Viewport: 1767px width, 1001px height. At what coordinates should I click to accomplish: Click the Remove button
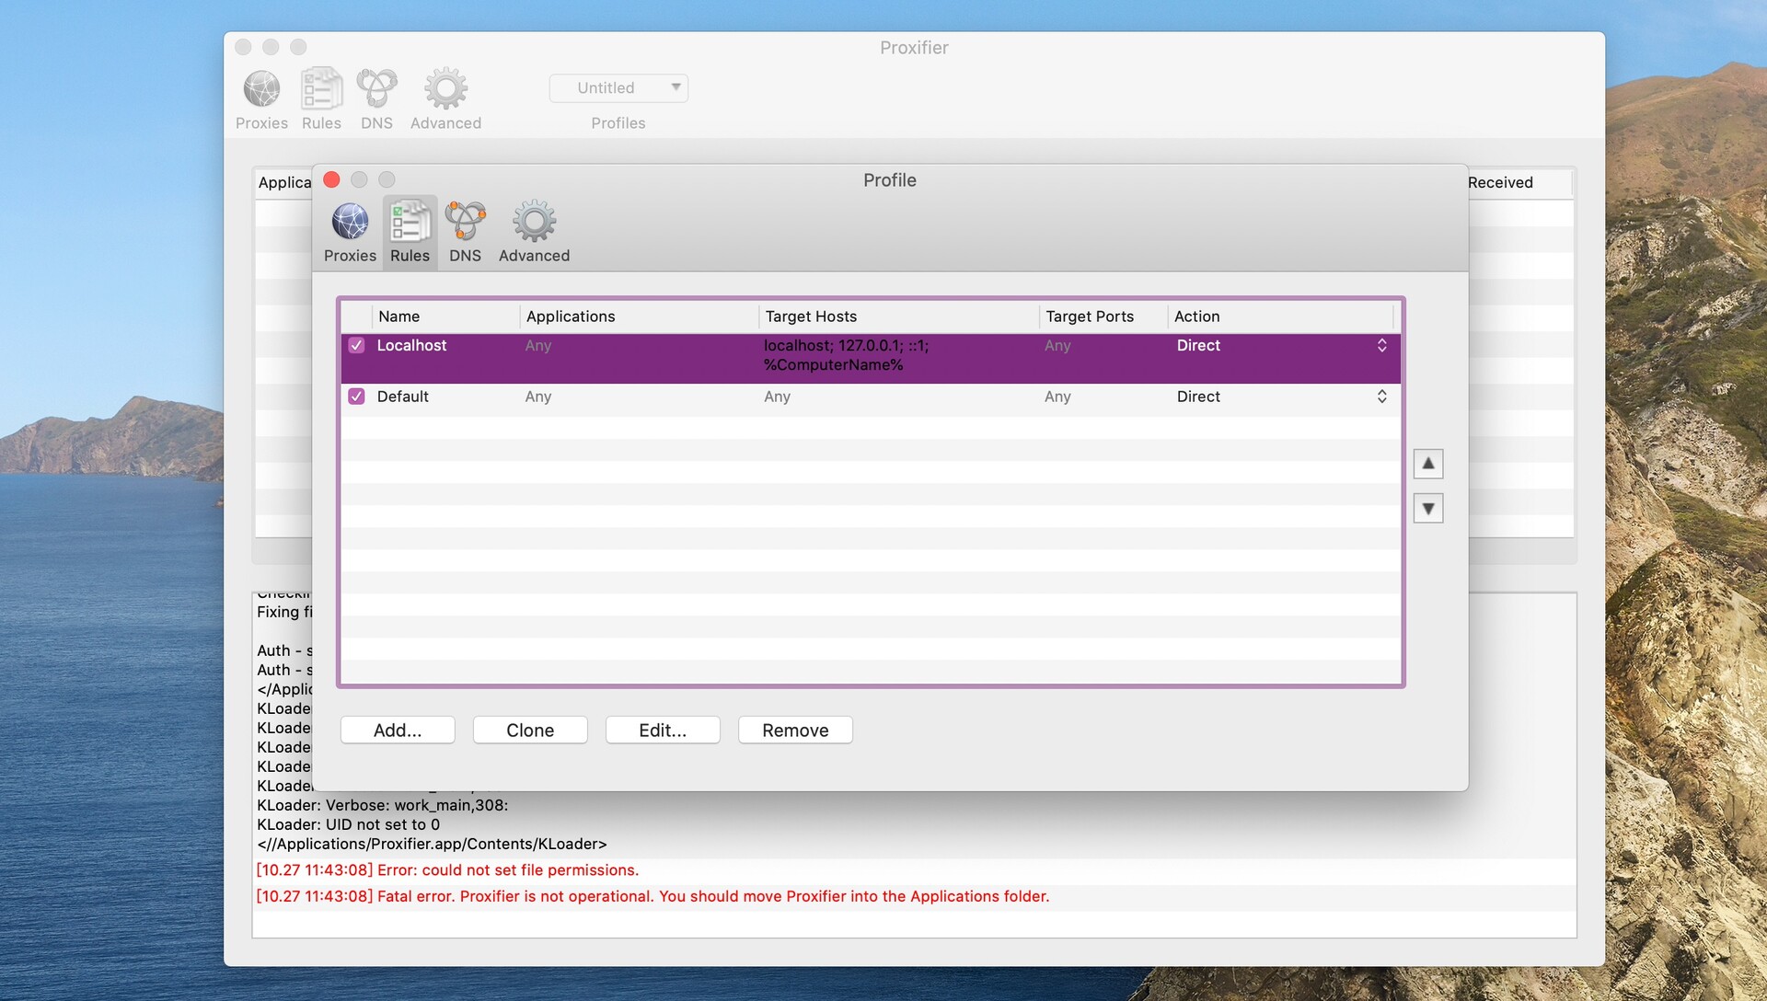[x=795, y=731]
